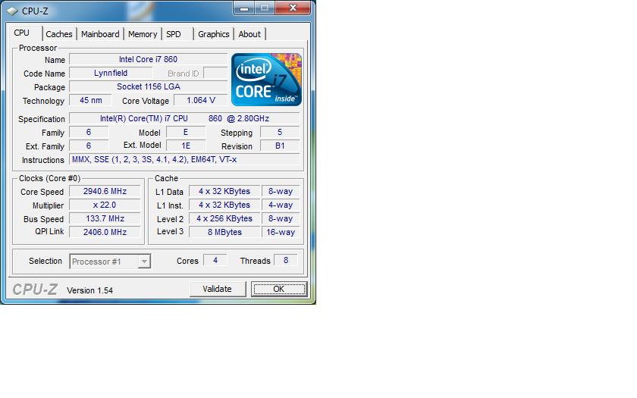Show the About tab
This screenshot has height=398, width=637.
tap(249, 34)
